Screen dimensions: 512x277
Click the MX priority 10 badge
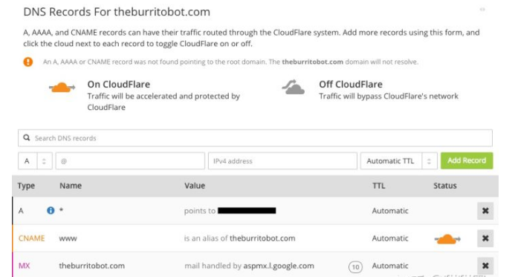(355, 267)
